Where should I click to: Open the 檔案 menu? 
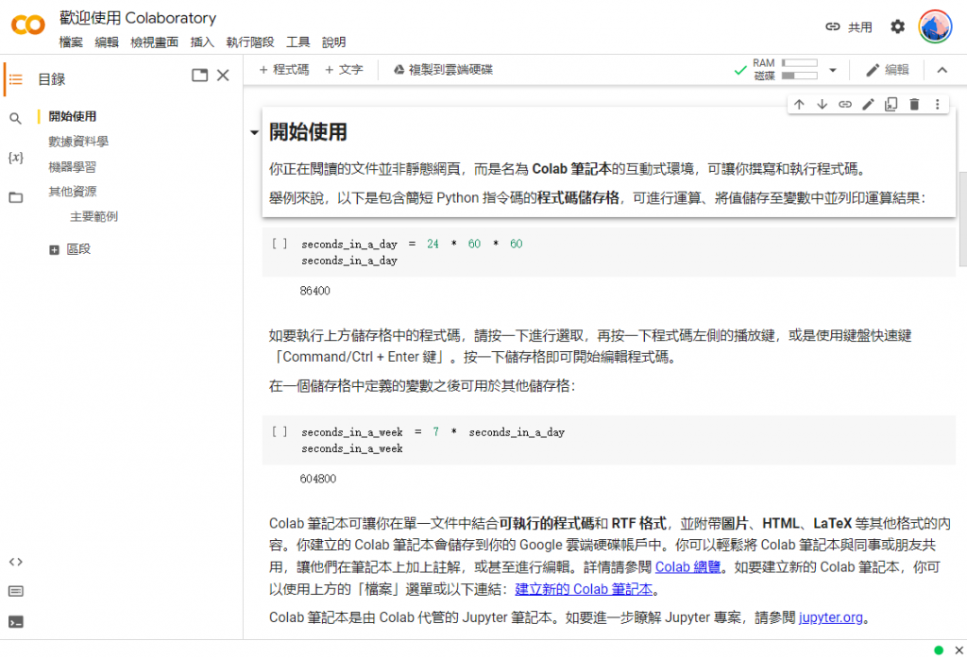coord(71,42)
